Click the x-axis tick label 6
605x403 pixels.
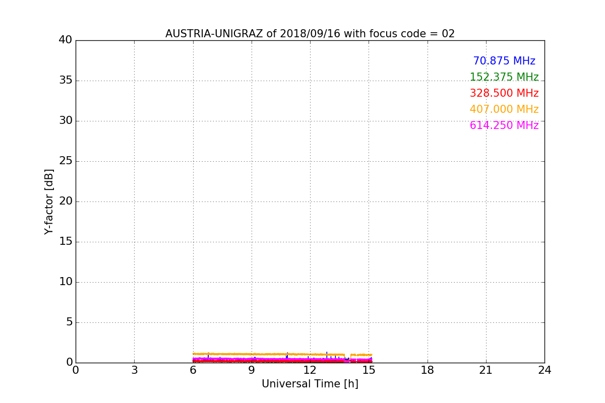[193, 370]
